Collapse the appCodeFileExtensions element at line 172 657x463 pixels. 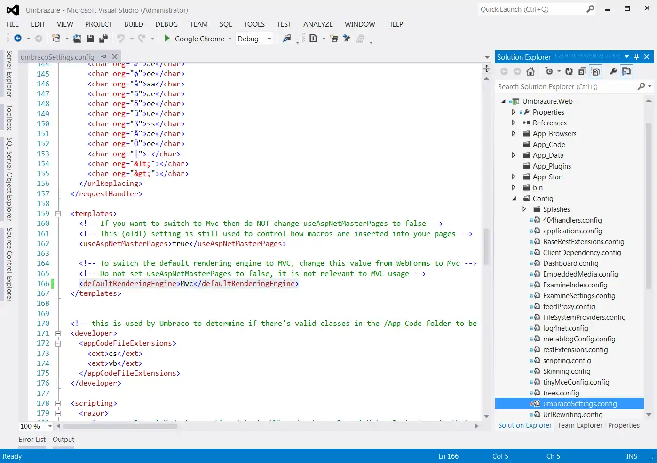[x=58, y=343]
